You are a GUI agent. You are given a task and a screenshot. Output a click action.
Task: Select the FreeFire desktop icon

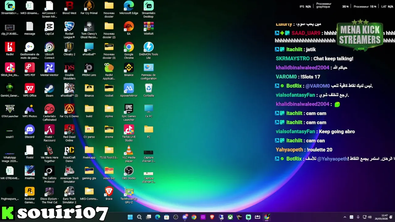[30, 173]
